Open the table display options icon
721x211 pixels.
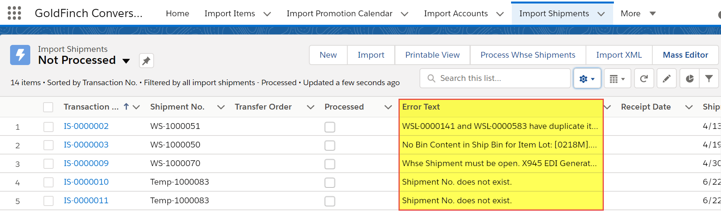click(617, 79)
